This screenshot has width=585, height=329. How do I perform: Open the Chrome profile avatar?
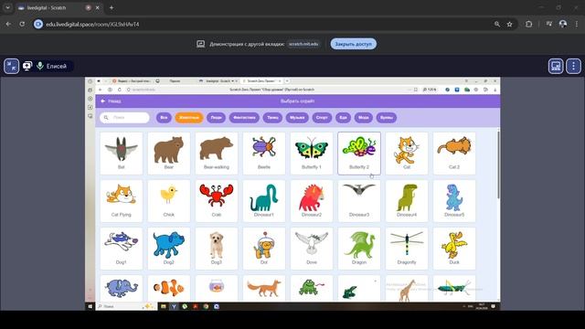coord(563,24)
